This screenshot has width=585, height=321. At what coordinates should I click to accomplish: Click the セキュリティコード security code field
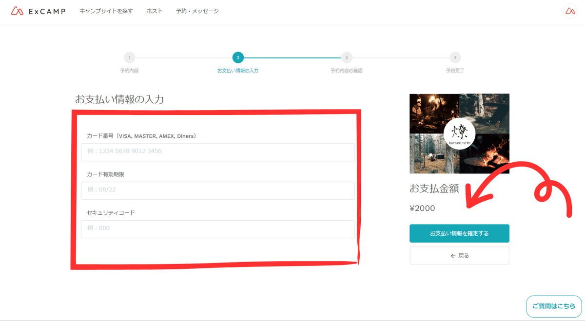point(217,229)
